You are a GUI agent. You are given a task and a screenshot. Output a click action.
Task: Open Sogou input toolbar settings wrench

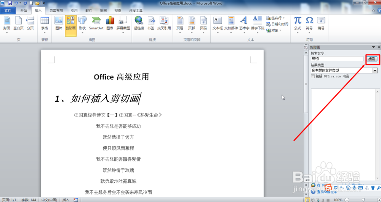(379, 188)
